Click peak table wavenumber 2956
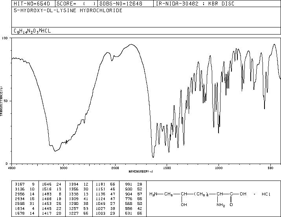 click(20, 194)
